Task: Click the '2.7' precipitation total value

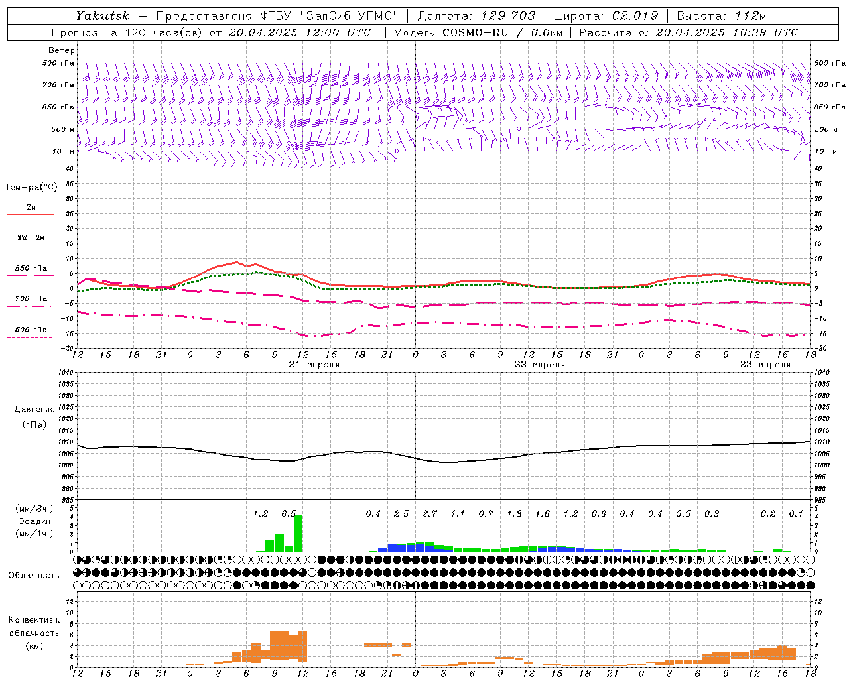Action: [430, 514]
